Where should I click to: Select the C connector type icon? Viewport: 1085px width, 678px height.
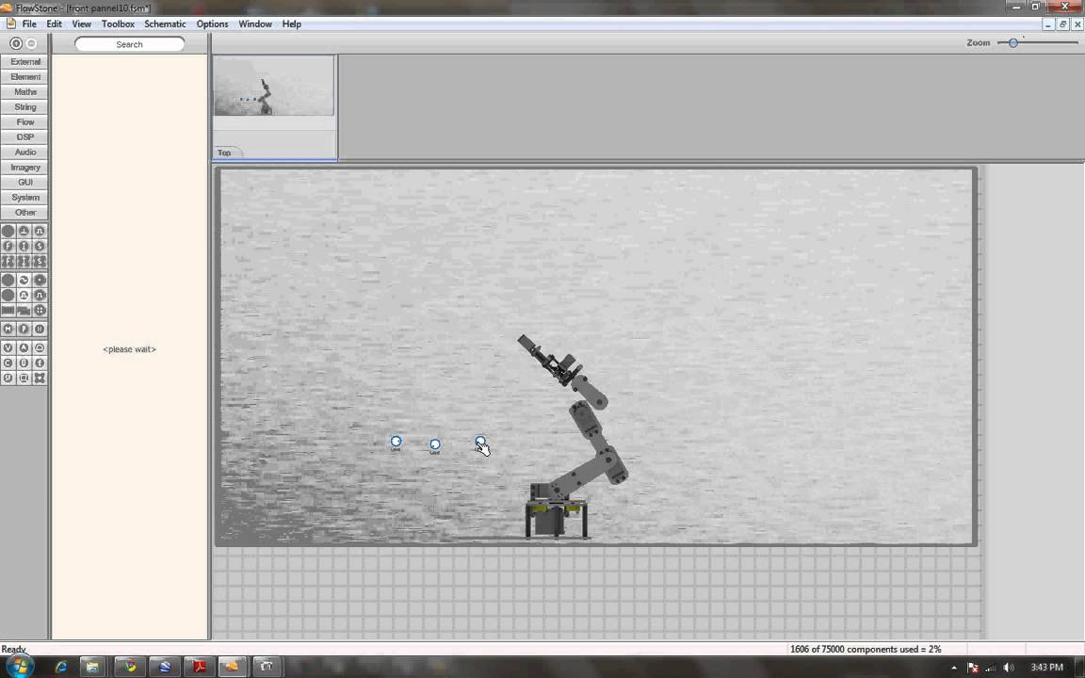[x=8, y=363]
